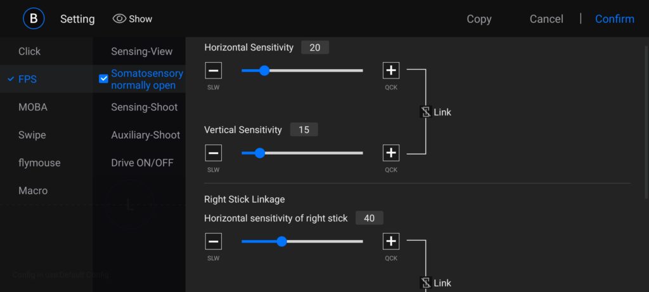Confirm the settings
This screenshot has width=649, height=292.
pyautogui.click(x=614, y=19)
